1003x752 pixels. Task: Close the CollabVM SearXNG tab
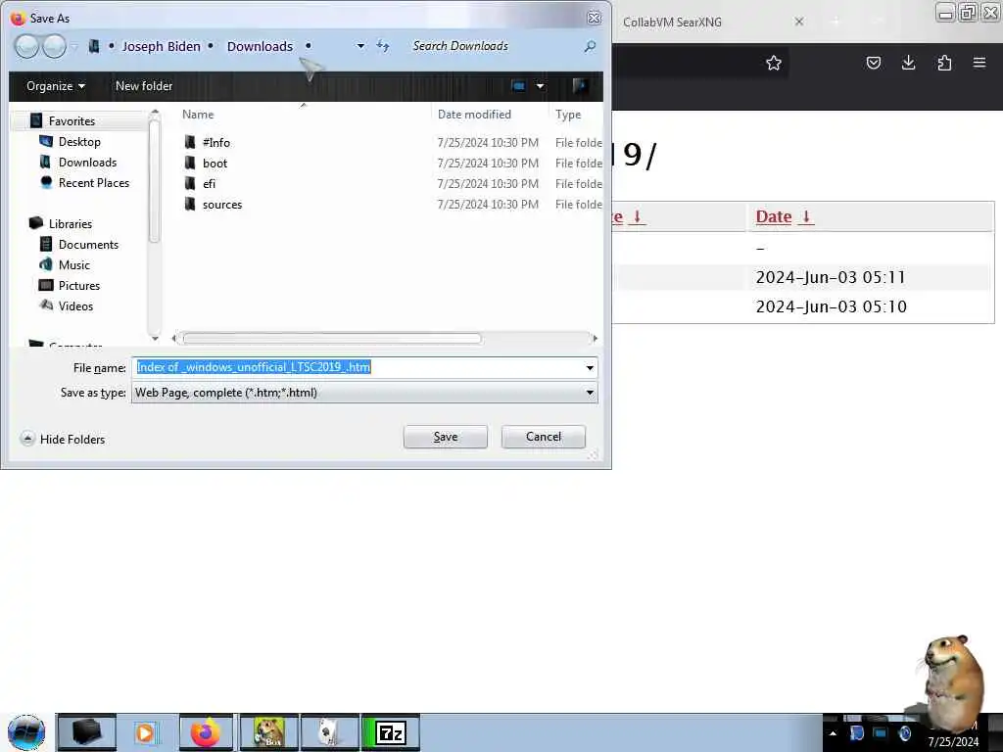799,22
